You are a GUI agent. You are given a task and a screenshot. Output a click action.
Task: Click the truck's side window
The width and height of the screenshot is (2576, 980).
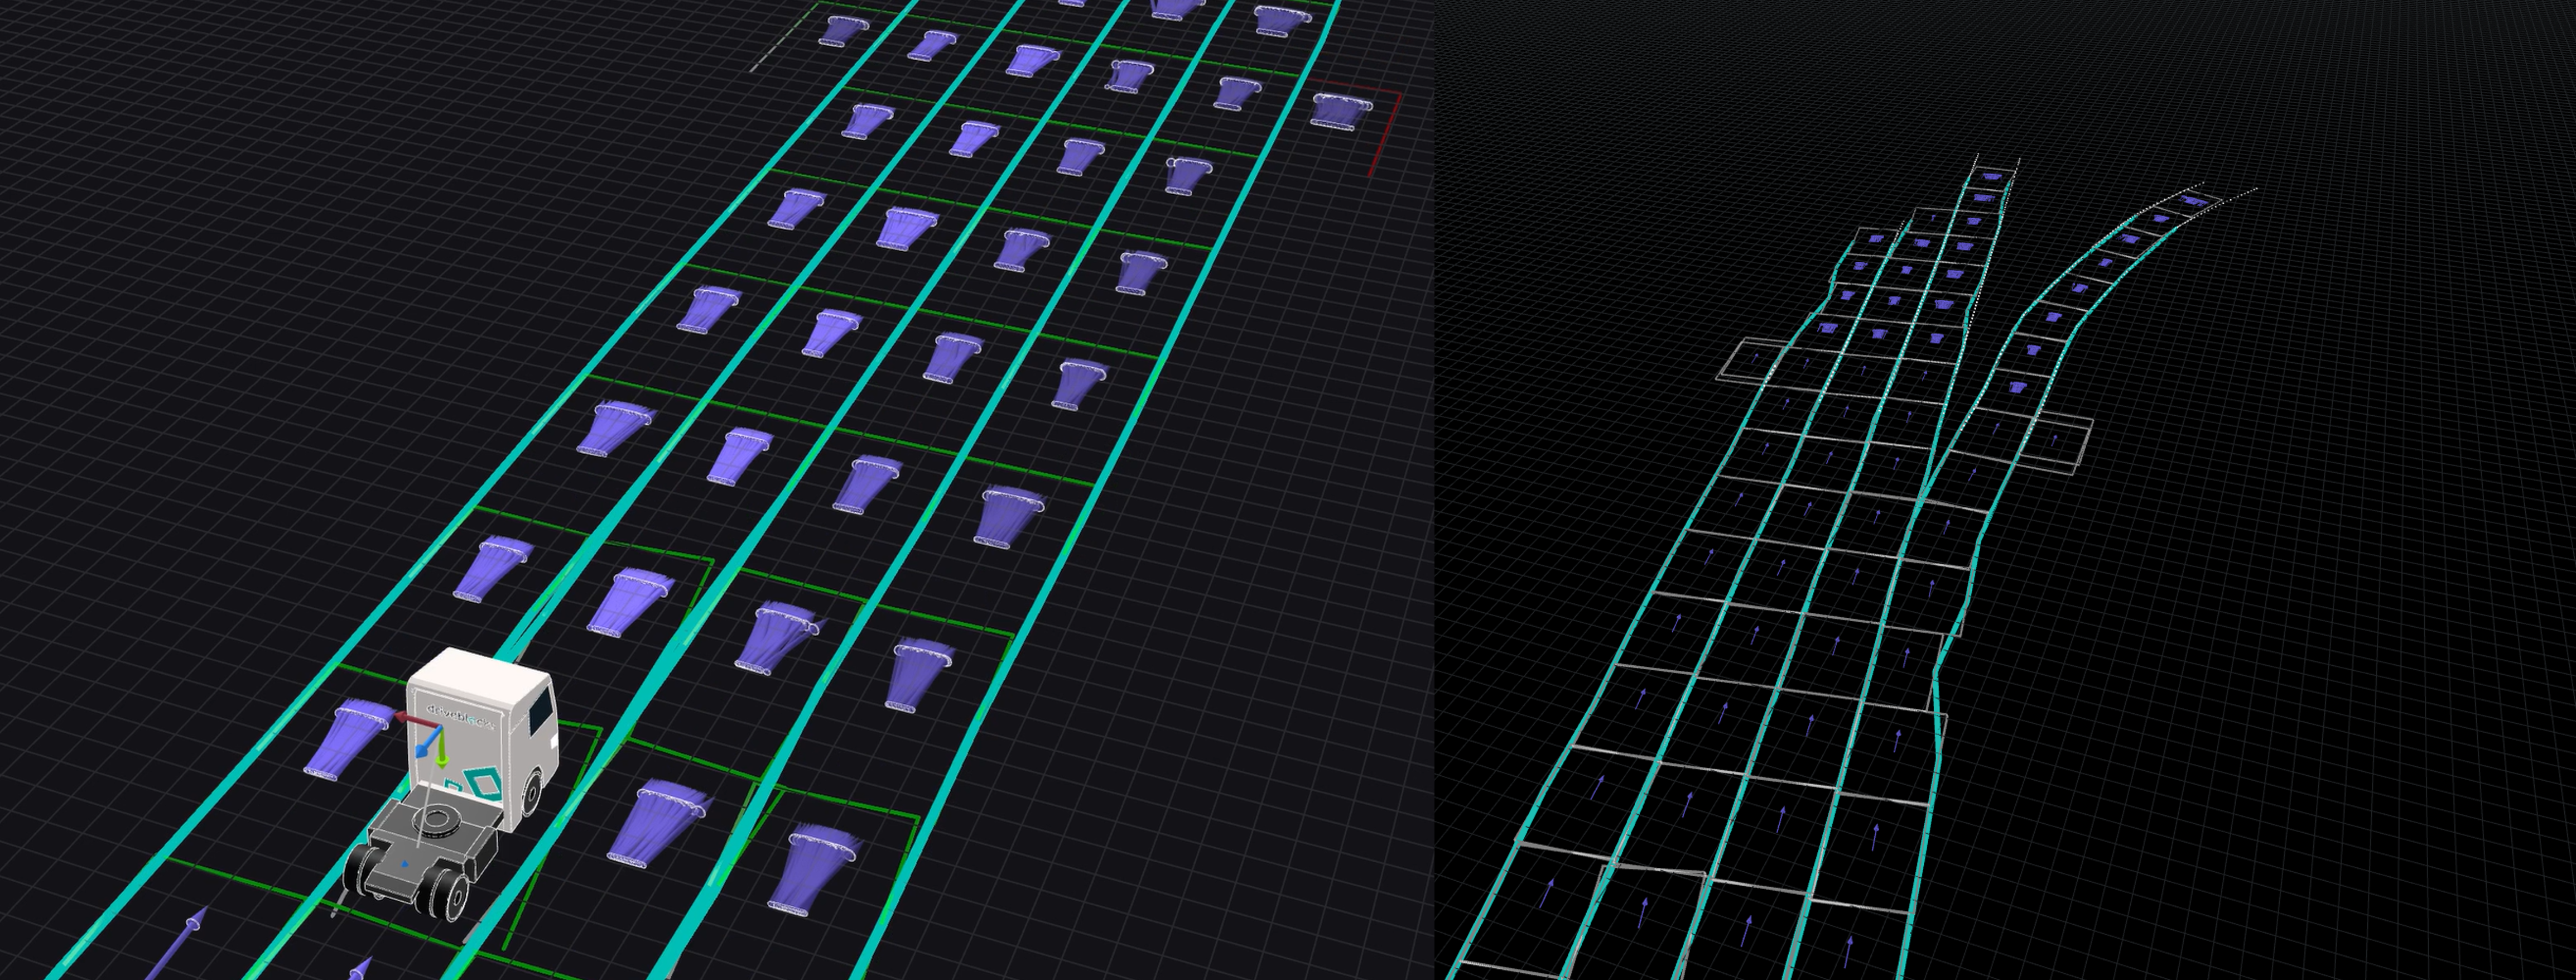point(541,710)
